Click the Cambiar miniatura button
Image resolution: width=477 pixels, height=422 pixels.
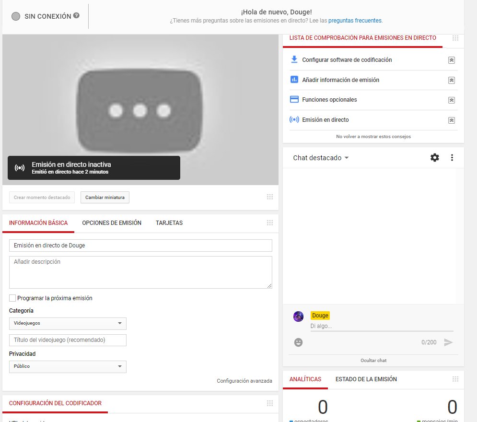tap(105, 197)
